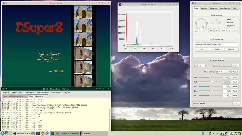Screen dimensions: 242x136
Task: Click the Cont. value spinbox
Action: [x=227, y=91]
